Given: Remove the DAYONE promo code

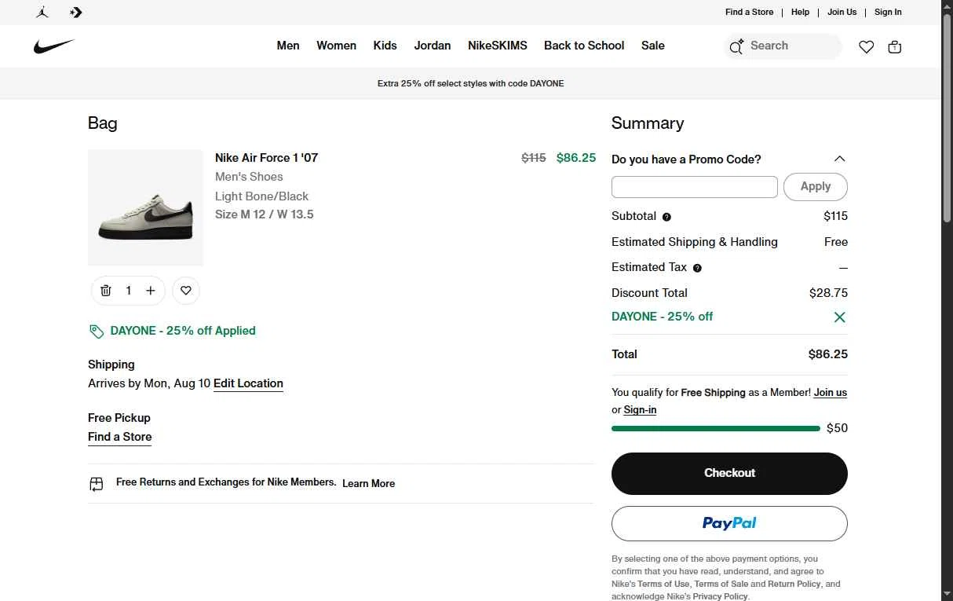Looking at the screenshot, I should [x=839, y=317].
